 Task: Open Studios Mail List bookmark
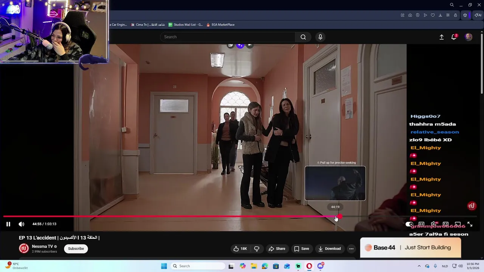pos(186,25)
